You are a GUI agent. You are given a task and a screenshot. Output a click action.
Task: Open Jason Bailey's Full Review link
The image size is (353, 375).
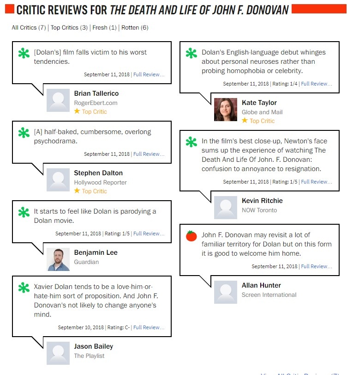click(149, 327)
